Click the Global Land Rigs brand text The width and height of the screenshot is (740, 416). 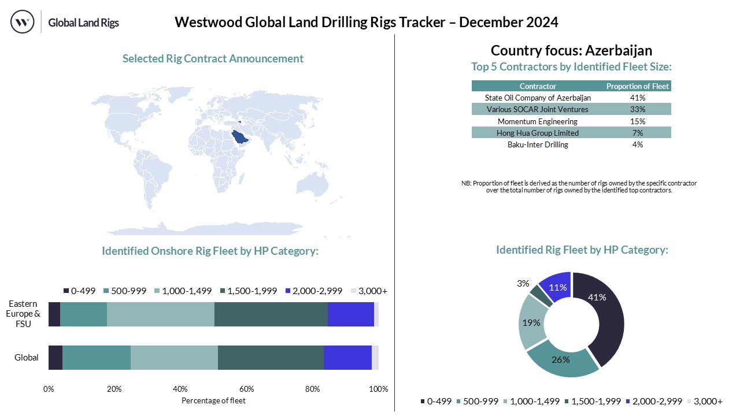point(83,23)
